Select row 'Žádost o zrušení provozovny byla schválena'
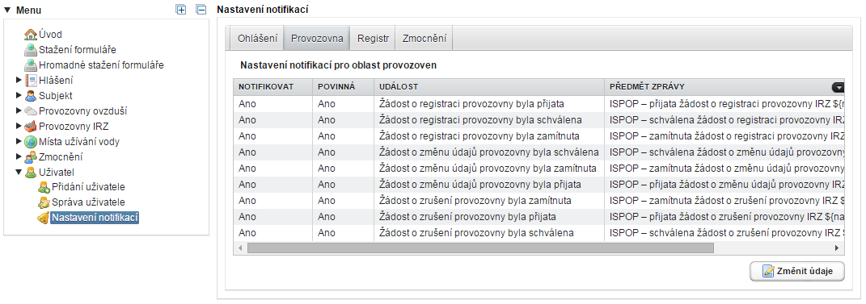This screenshot has width=866, height=304. (539, 233)
